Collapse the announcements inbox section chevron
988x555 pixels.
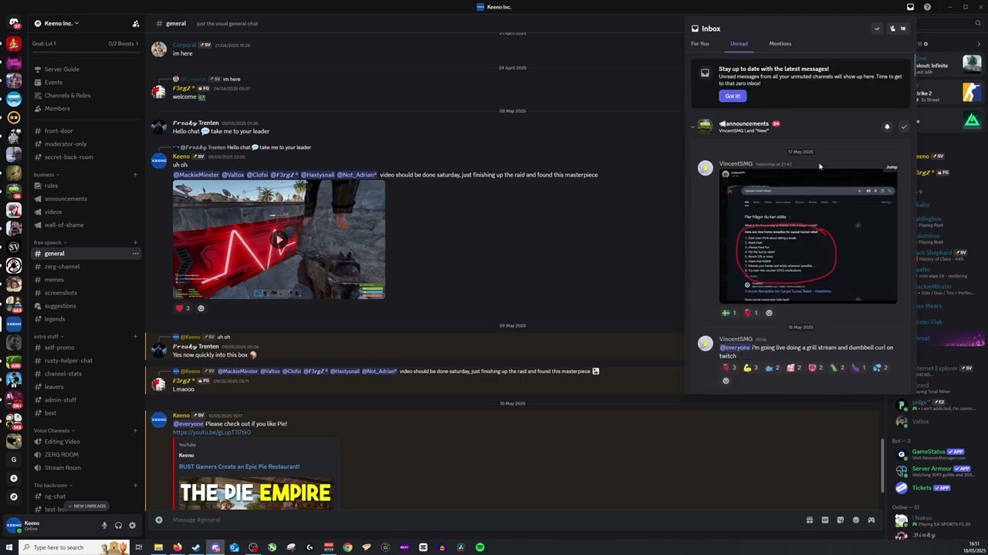692,126
